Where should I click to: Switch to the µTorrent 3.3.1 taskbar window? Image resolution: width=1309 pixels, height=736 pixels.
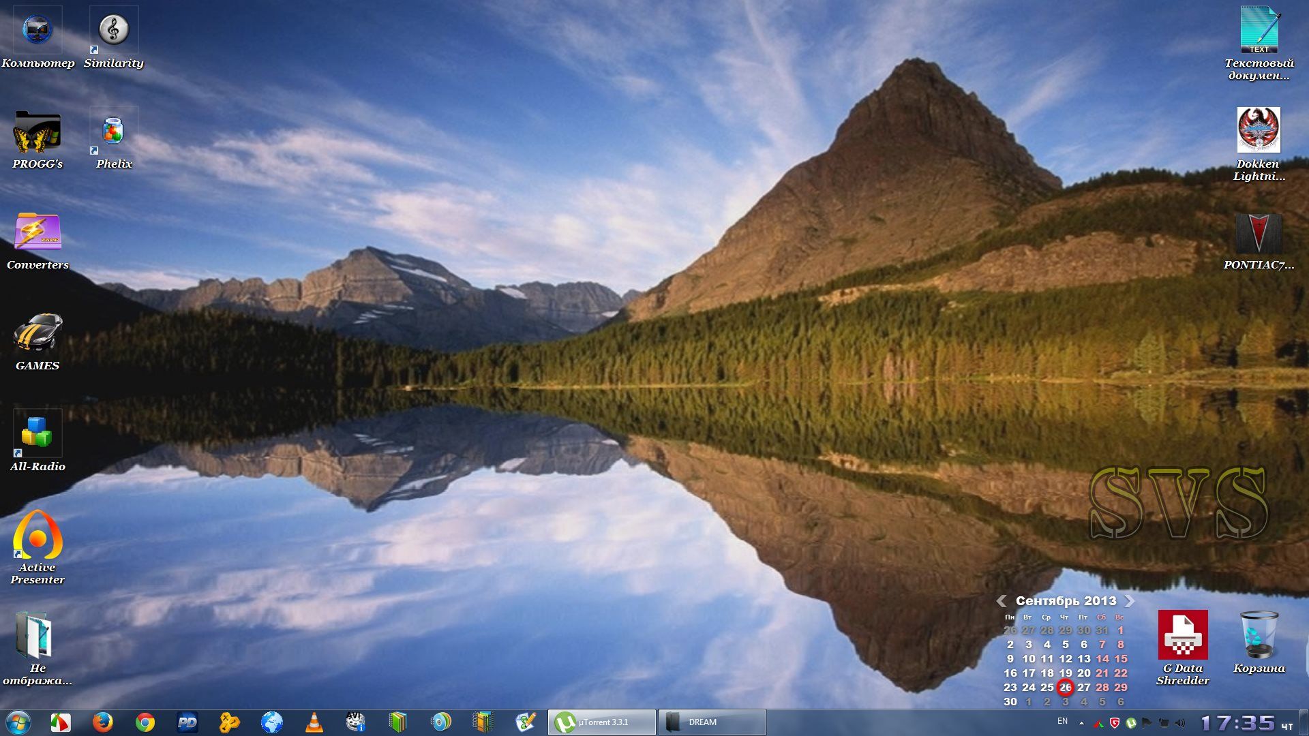[x=602, y=722]
